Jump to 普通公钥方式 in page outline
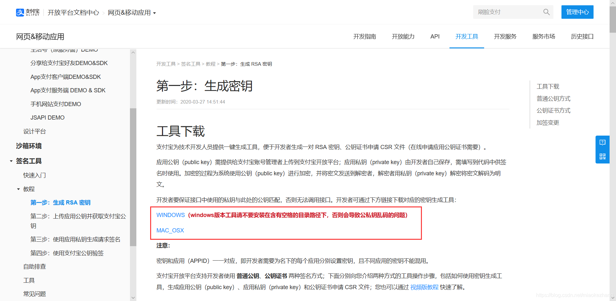Screen dimensions: 616x301 click(553, 99)
